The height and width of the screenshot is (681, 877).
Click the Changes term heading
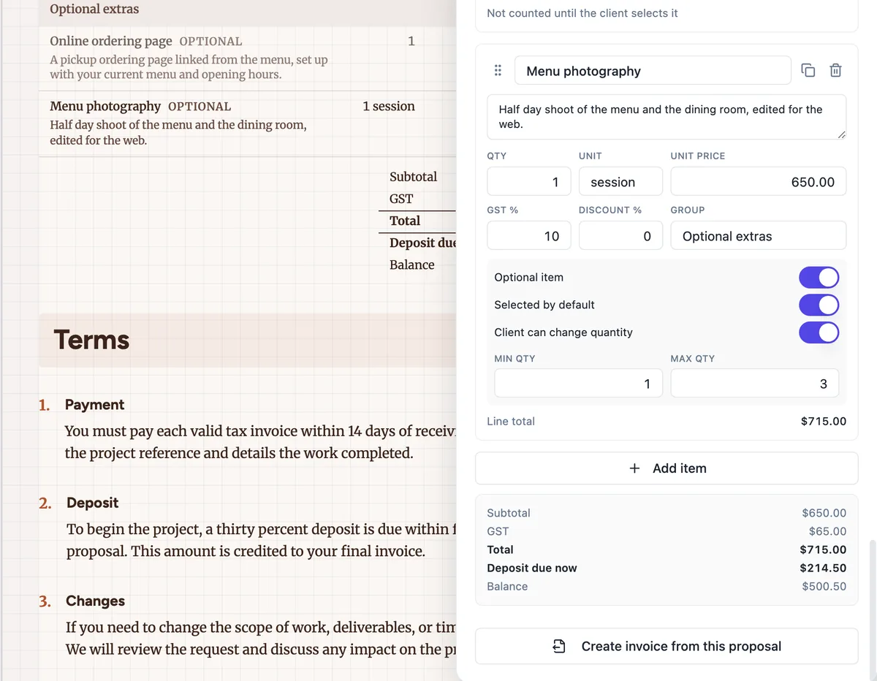(95, 601)
